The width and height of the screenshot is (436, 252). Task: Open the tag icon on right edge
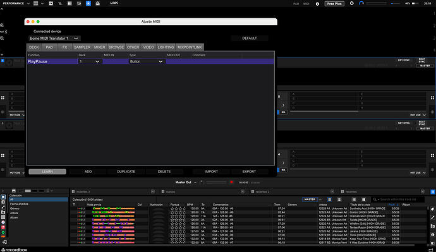tap(433, 209)
